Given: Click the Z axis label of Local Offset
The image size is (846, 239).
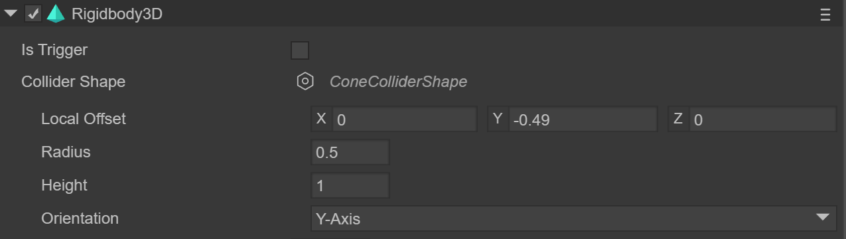Looking at the screenshot, I should point(678,119).
